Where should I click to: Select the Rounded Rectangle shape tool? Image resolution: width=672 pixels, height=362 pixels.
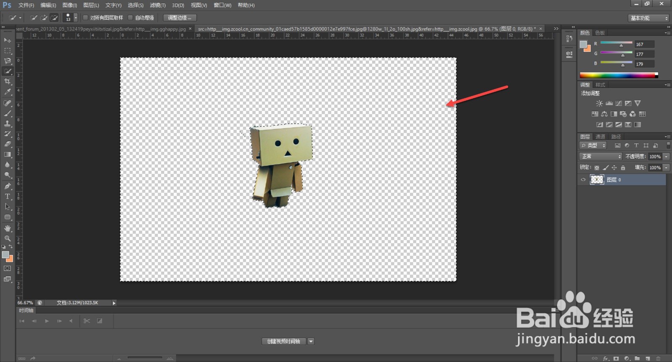(8, 217)
